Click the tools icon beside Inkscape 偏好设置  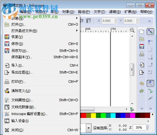click(7, 114)
